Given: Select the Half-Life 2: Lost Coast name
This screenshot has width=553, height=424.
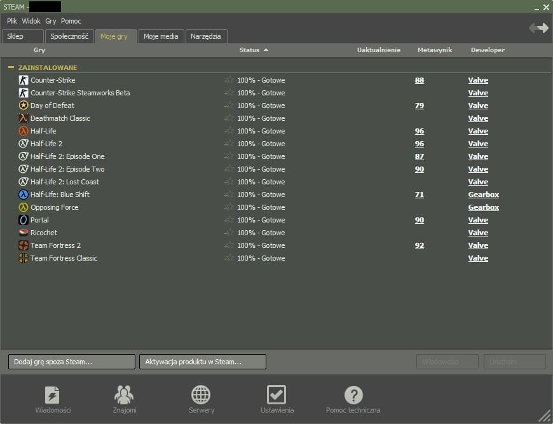Looking at the screenshot, I should tap(65, 182).
